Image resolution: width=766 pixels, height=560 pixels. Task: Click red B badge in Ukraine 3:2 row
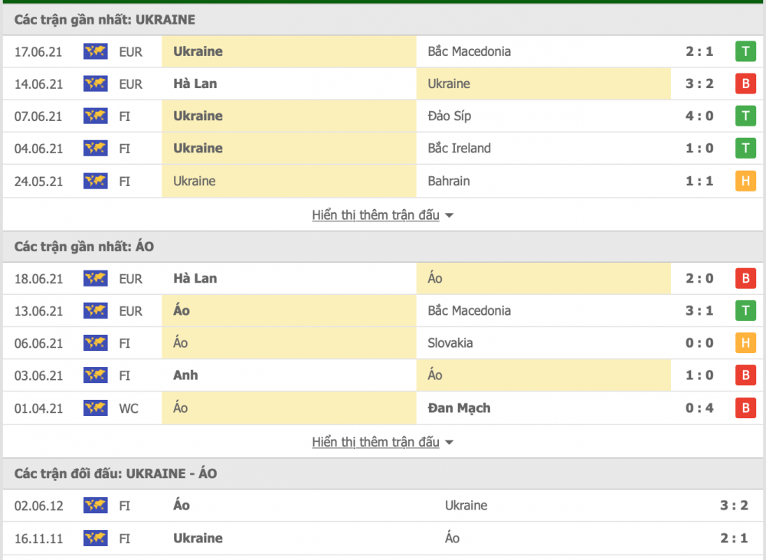point(745,84)
